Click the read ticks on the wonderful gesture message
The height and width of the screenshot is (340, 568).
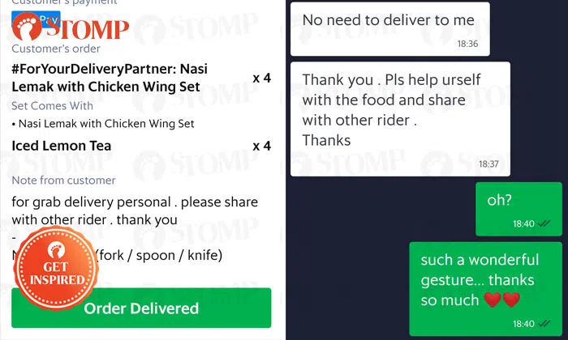point(544,323)
